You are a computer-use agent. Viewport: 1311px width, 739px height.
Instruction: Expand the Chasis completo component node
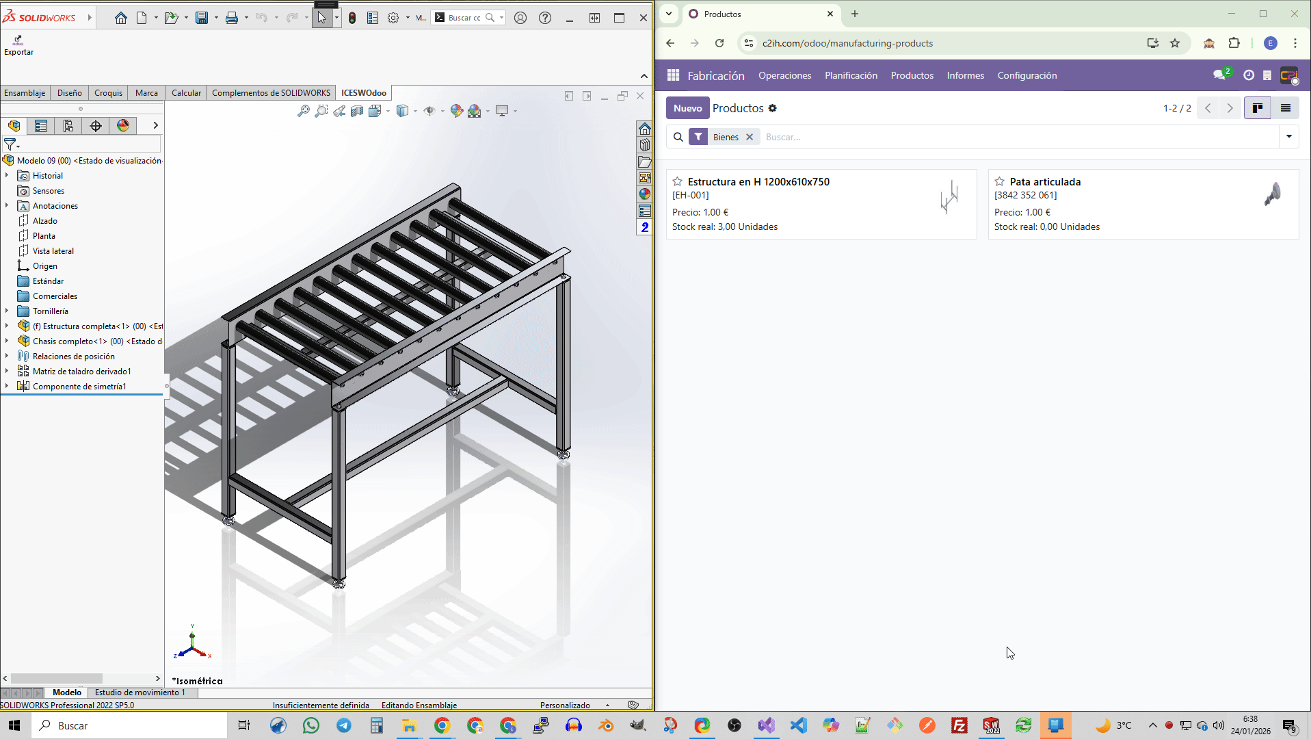tap(7, 341)
